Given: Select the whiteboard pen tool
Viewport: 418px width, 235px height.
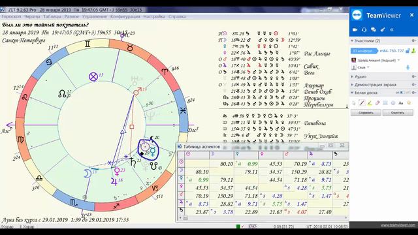Looking at the screenshot, I should click(362, 103).
